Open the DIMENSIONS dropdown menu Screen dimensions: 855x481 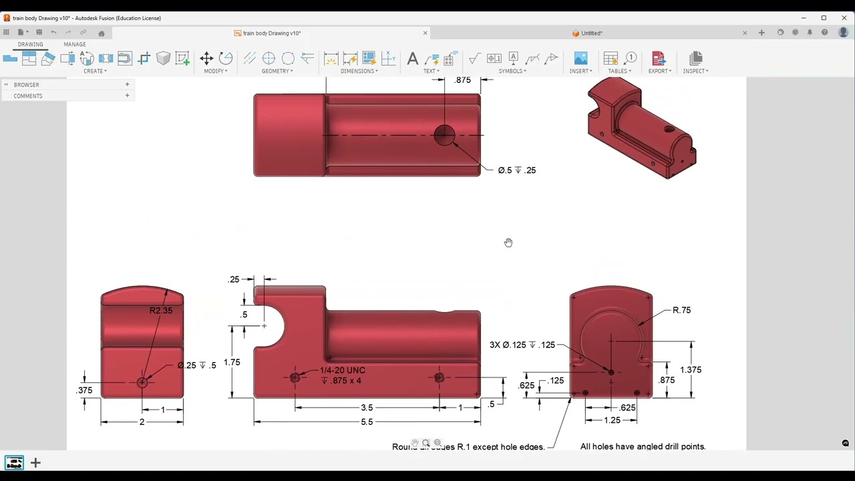(359, 71)
